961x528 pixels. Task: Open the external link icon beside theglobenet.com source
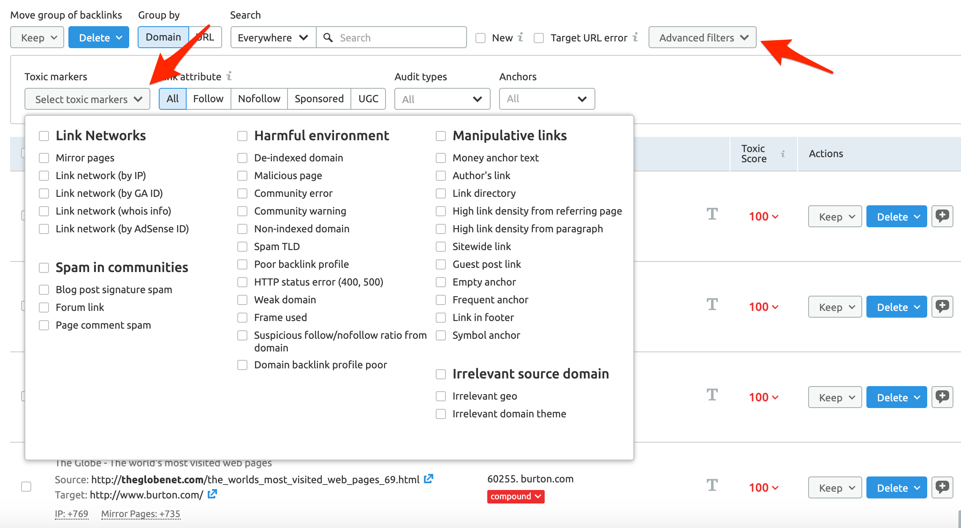click(429, 479)
